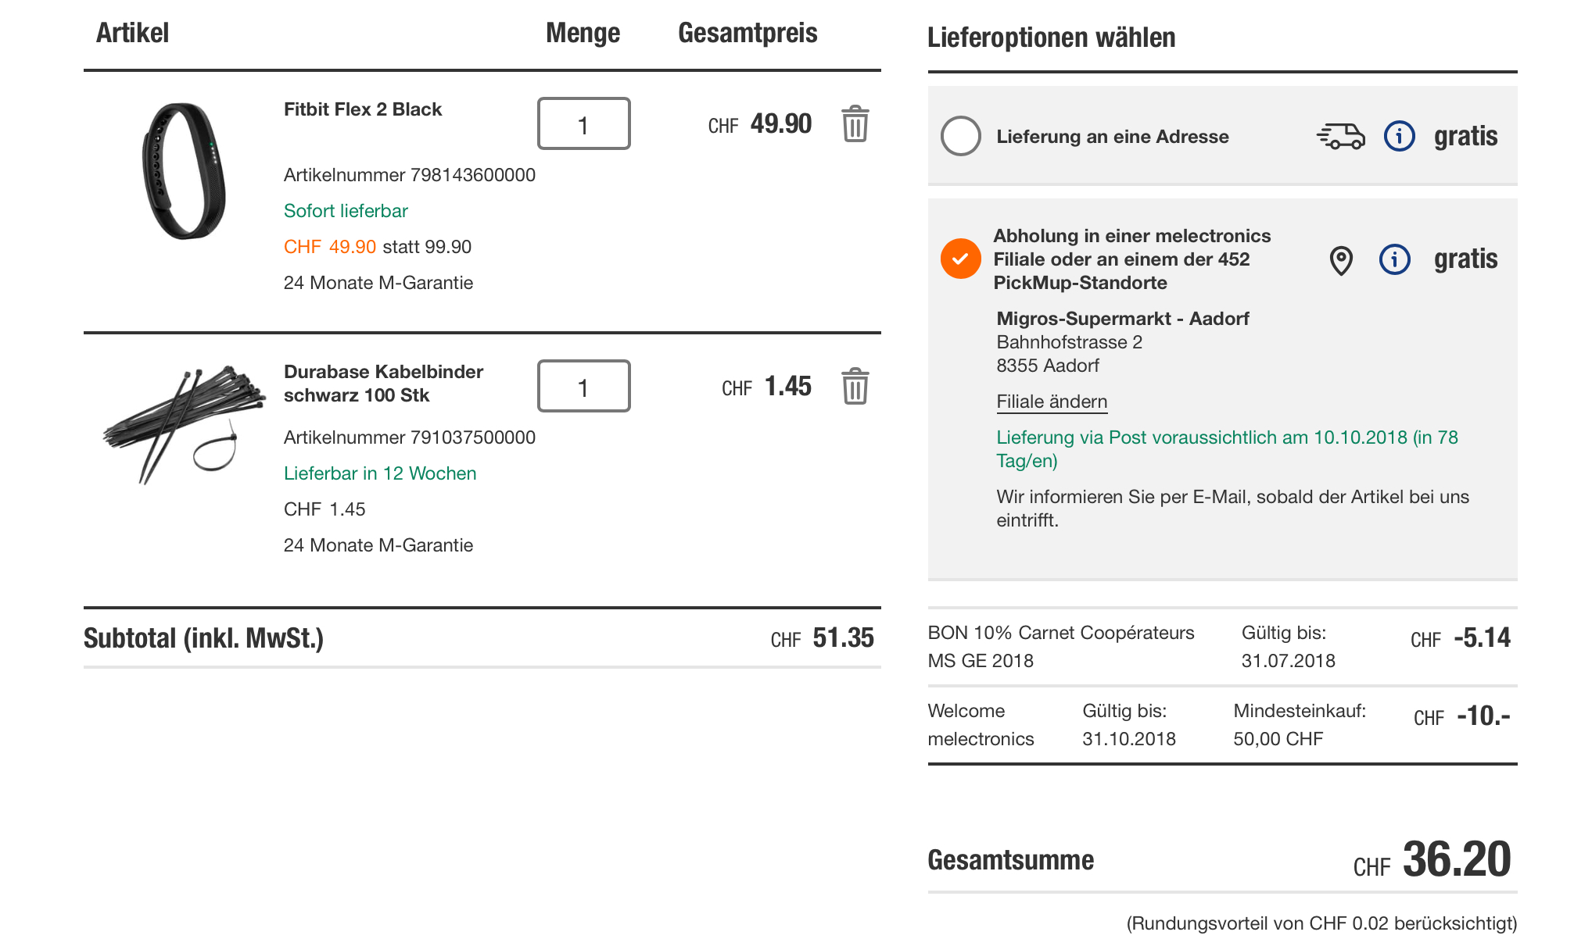Viewport: 1592px width, 939px height.
Task: Click the delivery truck icon
Action: tap(1340, 137)
